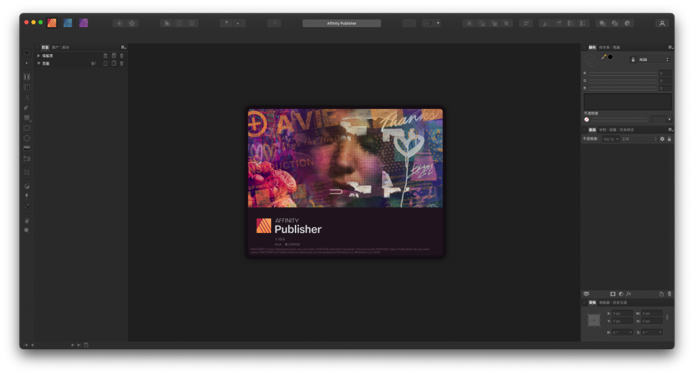The image size is (694, 375).
Task: Toggle layer lock icon in Layers panel
Action: [669, 139]
